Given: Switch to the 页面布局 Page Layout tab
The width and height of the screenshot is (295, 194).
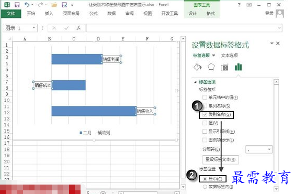Looking at the screenshot, I should (71, 14).
